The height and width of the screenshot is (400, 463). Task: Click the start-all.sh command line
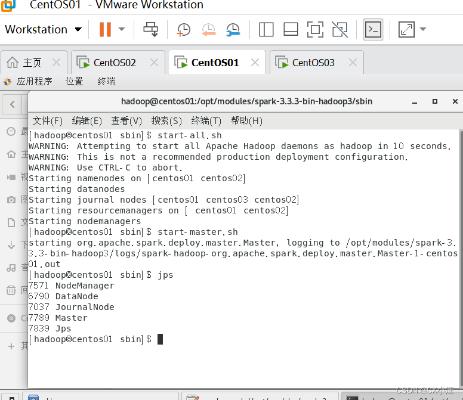point(125,135)
